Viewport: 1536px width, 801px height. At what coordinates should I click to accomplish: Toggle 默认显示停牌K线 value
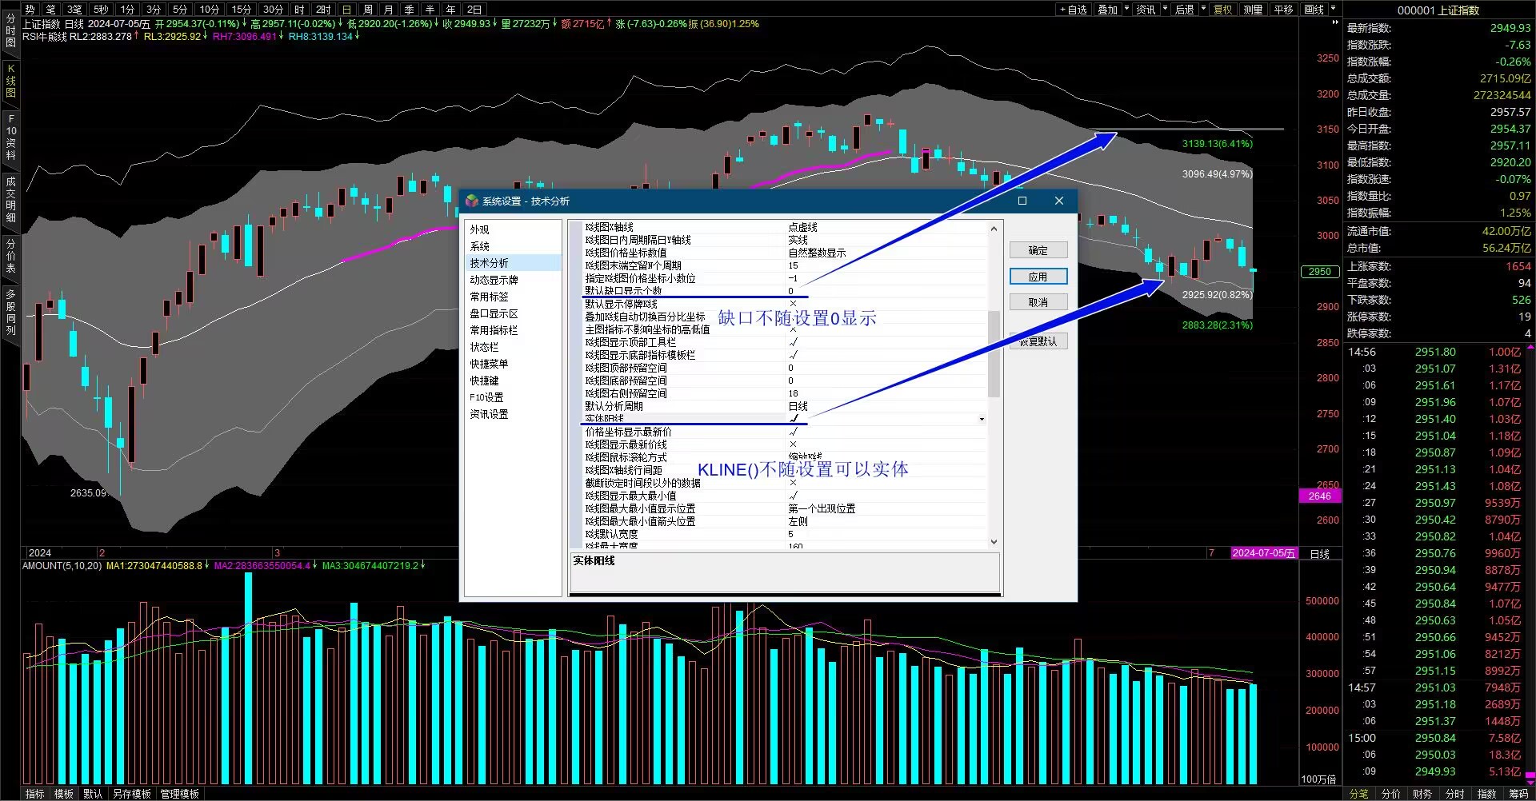[793, 304]
